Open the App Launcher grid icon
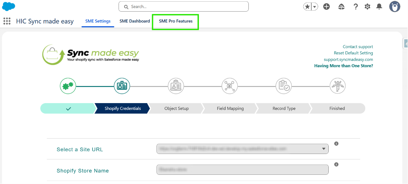This screenshot has height=184, width=408. (7, 21)
